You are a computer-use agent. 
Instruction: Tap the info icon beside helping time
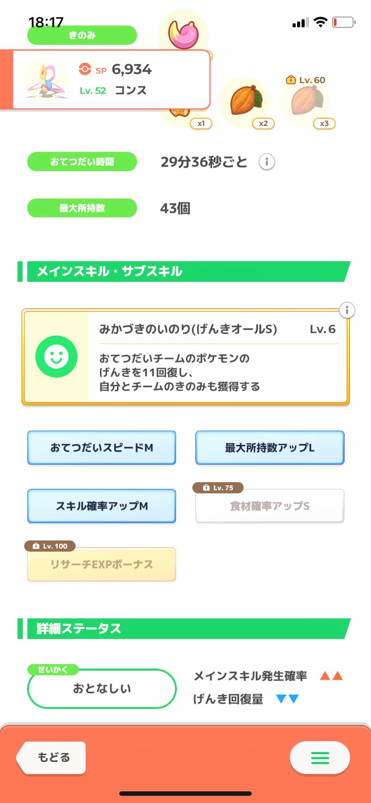pos(267,162)
